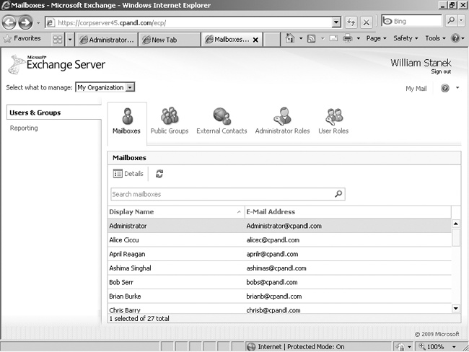
Task: Click the IE Help question mark icon
Action: (x=455, y=38)
